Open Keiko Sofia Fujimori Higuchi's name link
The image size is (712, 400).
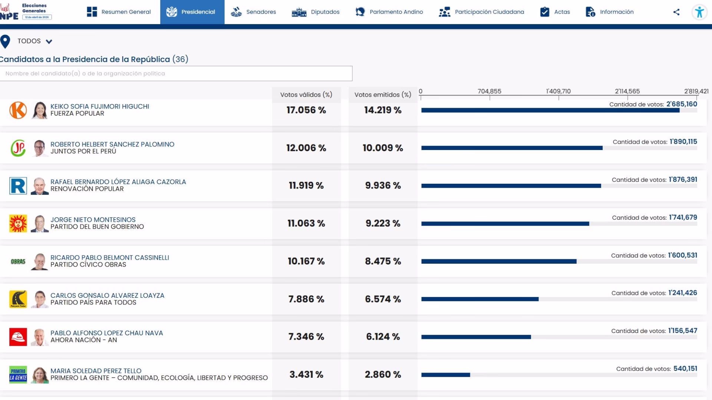[100, 106]
